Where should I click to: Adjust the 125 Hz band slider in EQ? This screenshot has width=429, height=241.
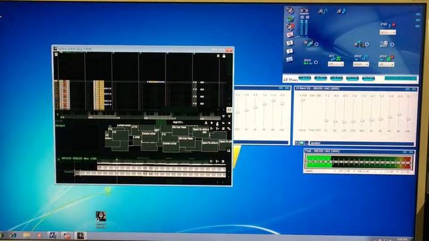344,122
